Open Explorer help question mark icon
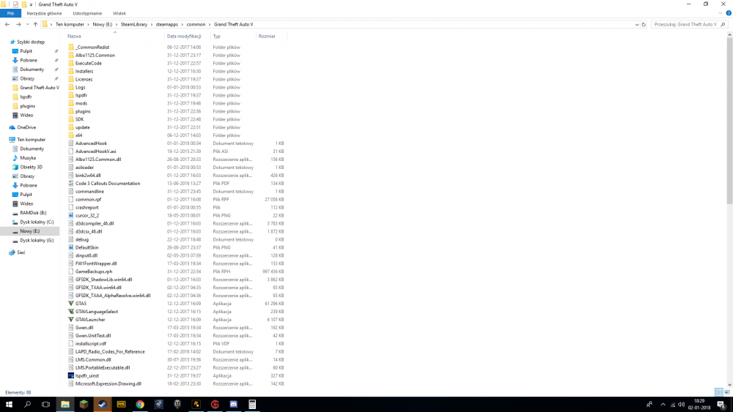Screen dimensions: 733x412 729,13
